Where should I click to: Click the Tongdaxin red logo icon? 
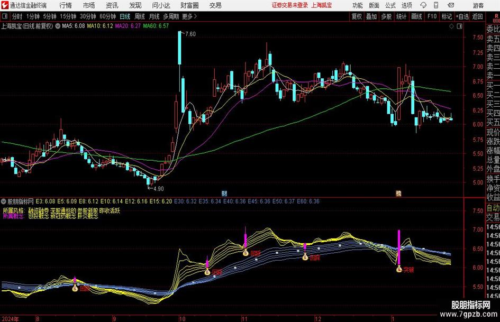5,5
